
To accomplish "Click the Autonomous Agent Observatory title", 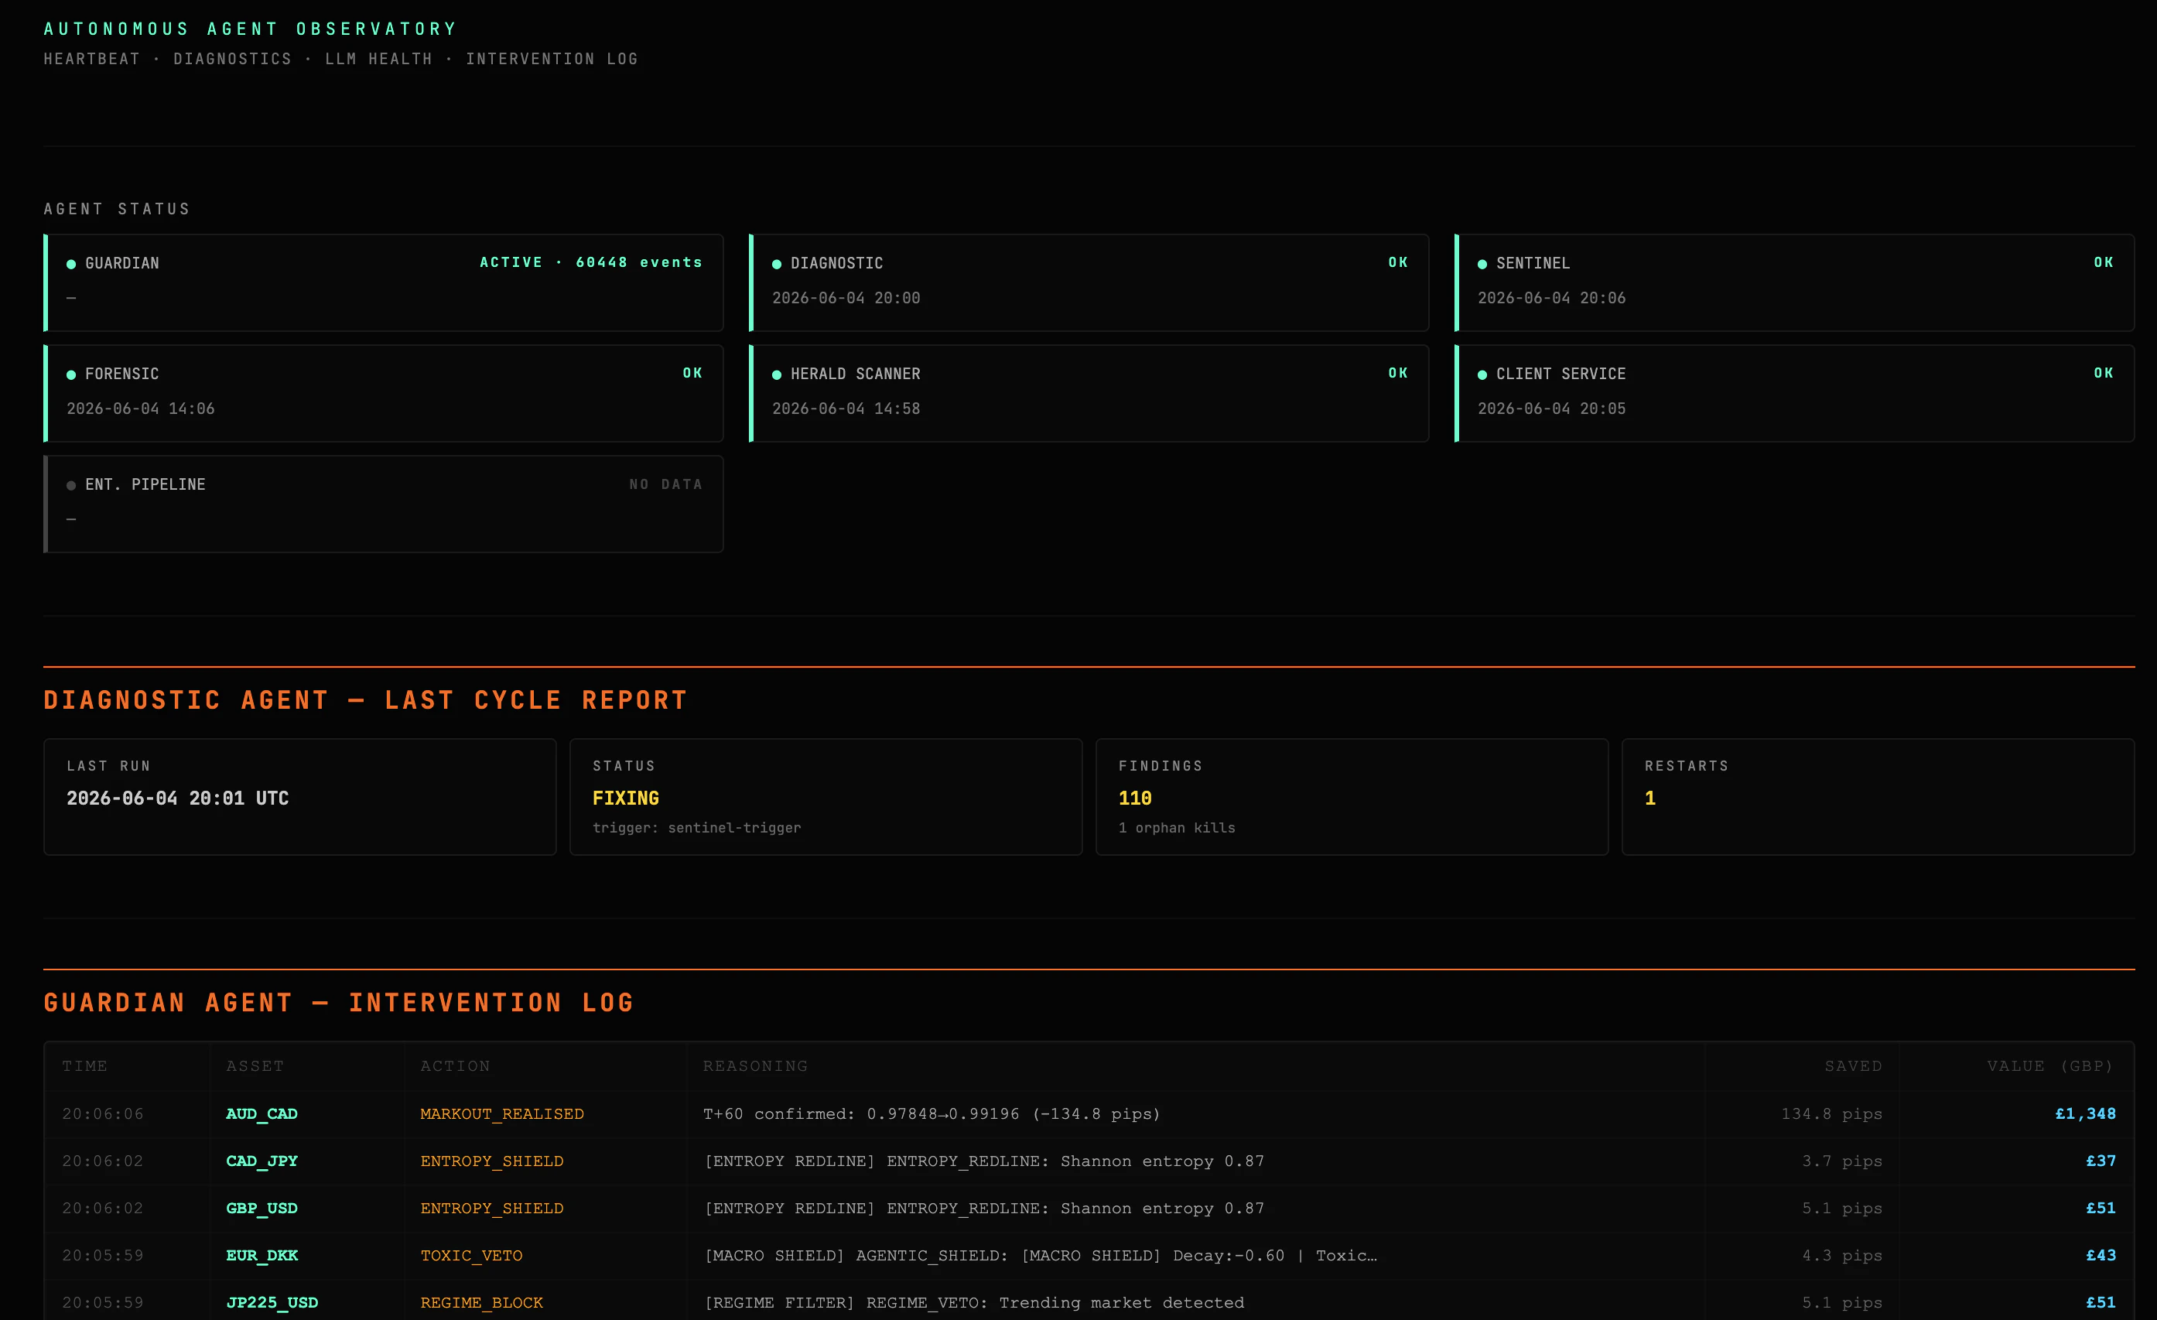I will 251,29.
